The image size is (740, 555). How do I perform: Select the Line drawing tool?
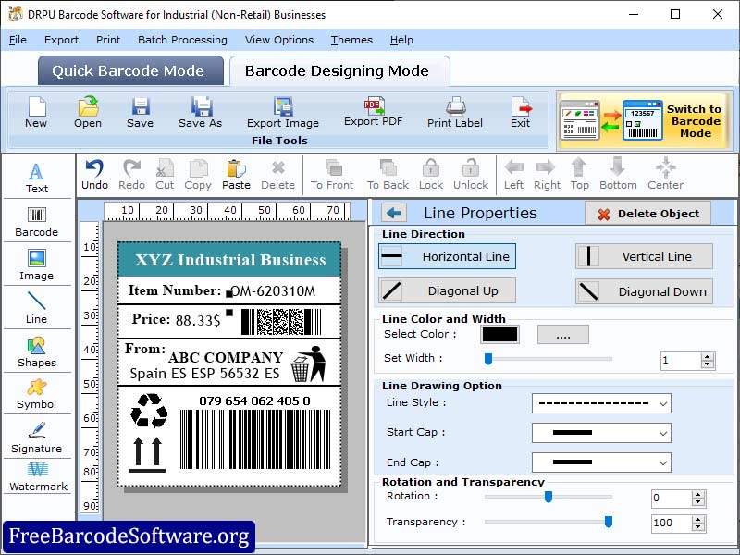(37, 308)
